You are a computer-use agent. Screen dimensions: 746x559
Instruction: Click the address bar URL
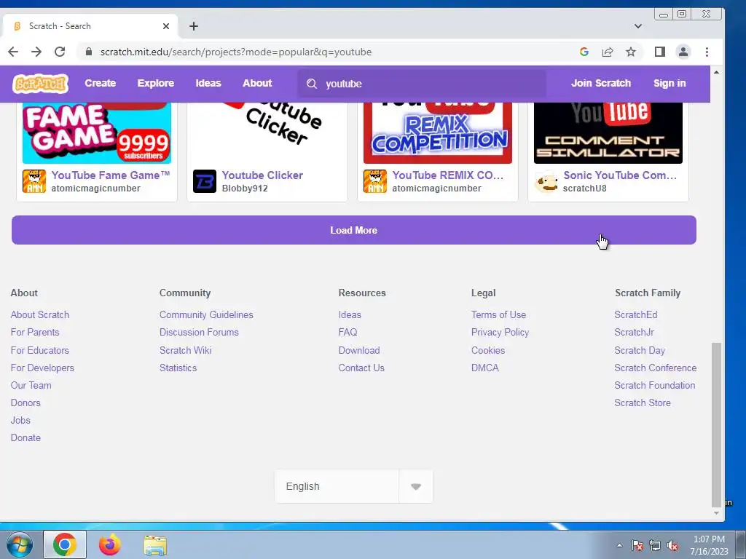pos(236,52)
